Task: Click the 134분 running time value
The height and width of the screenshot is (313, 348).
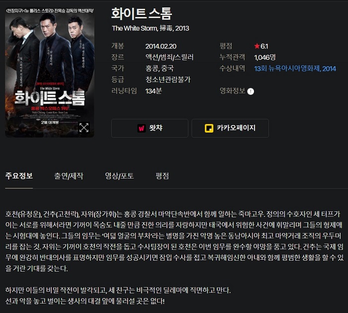Action: (154, 91)
